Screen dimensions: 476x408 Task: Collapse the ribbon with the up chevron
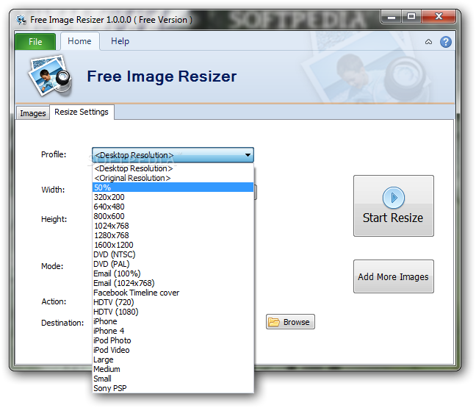coord(428,42)
